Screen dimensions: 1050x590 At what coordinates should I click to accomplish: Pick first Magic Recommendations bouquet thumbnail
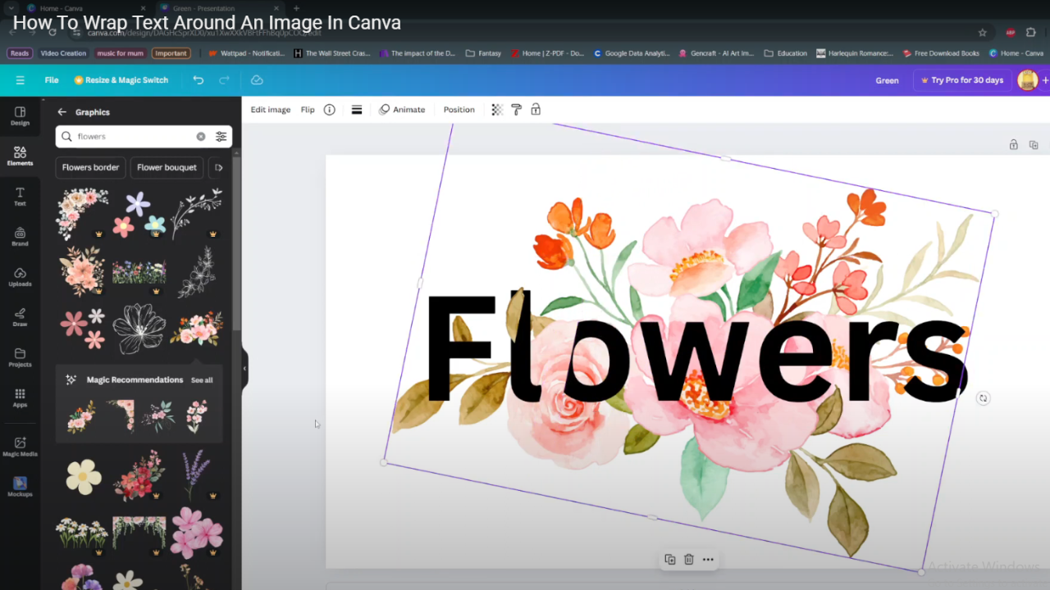pos(81,417)
